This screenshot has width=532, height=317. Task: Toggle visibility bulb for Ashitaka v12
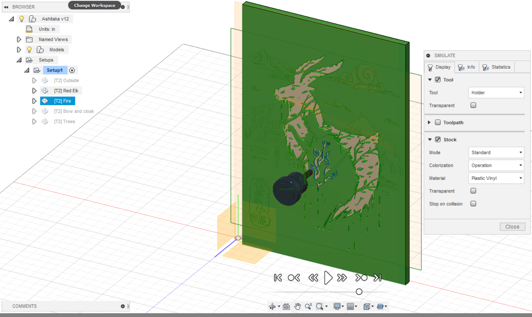pos(22,18)
